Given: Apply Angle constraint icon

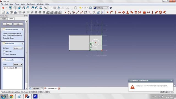Looking at the screenshot, I should pos(164,12).
